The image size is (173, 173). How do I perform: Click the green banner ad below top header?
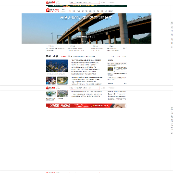pos(86,6)
